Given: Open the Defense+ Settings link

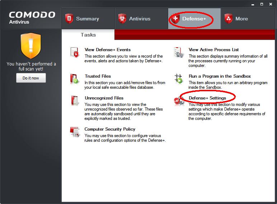Looking at the screenshot, I should pos(207,98).
